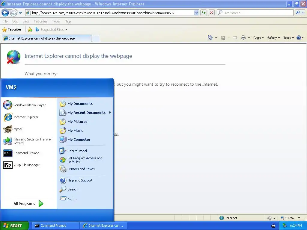The height and width of the screenshot is (230, 307).
Task: Open Printers and Faxes
Action: click(x=85, y=169)
